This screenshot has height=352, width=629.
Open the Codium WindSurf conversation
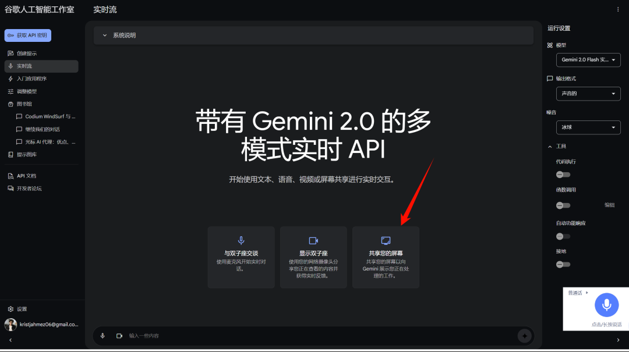tap(46, 117)
